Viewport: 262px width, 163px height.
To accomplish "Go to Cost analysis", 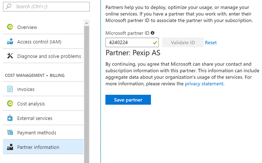I will coord(31,104).
